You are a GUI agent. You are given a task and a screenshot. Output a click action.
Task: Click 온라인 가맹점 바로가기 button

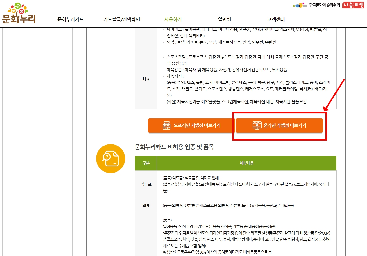pos(279,126)
